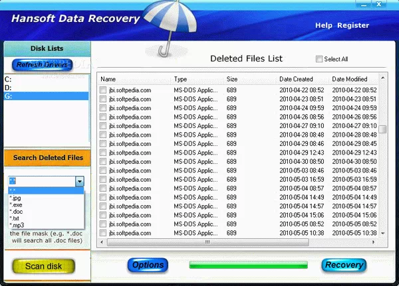This screenshot has width=399, height=286.
Task: Check the file dated 2010-05-04 15:06
Action: click(x=103, y=215)
